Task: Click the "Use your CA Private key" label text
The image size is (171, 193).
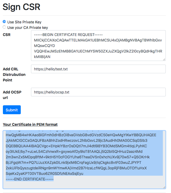Action: click(x=28, y=27)
